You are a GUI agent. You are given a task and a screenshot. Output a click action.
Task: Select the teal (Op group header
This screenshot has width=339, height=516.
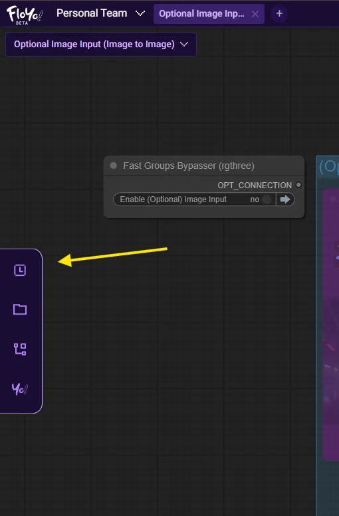328,166
